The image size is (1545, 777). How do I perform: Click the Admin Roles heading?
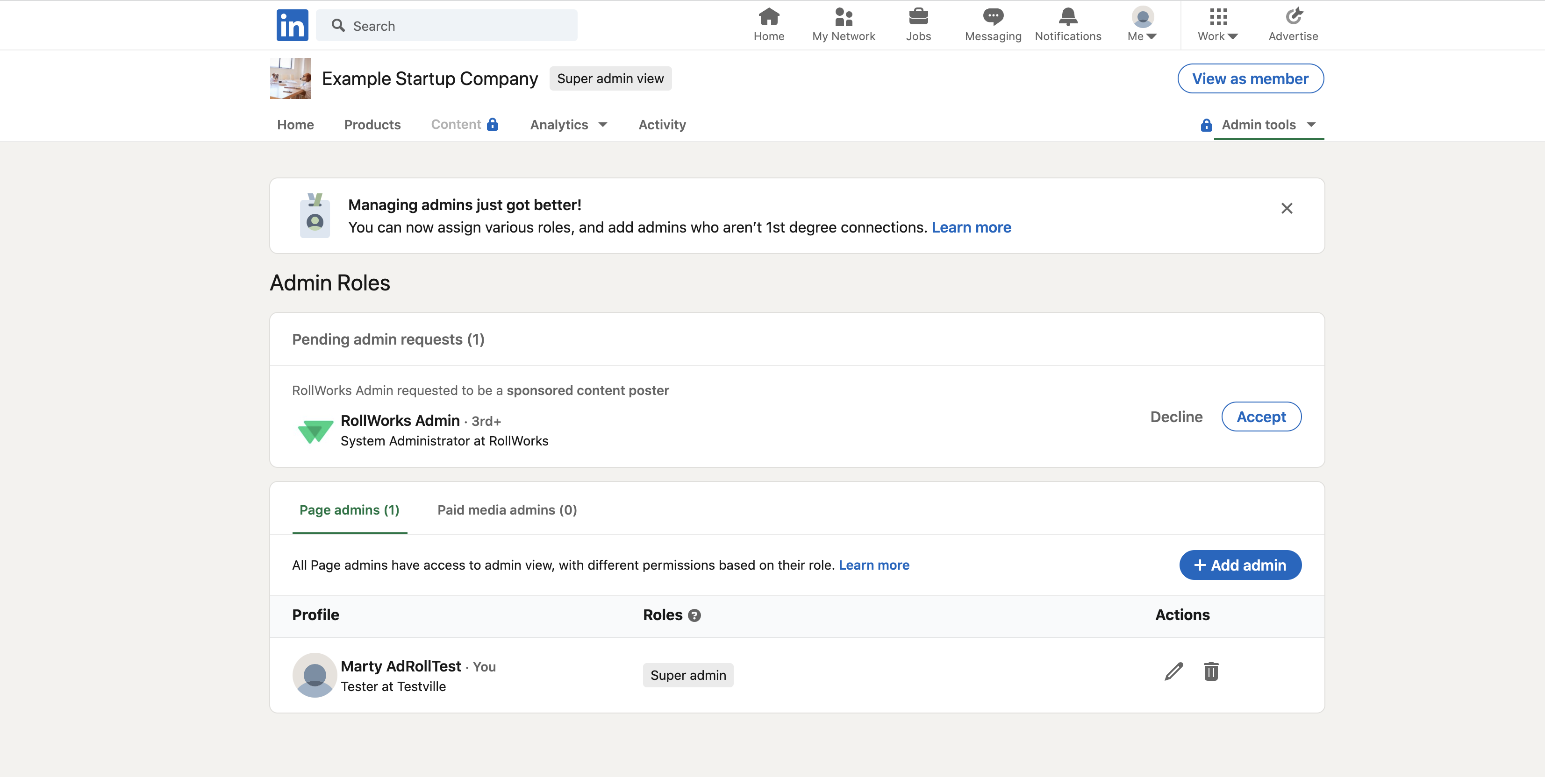330,283
